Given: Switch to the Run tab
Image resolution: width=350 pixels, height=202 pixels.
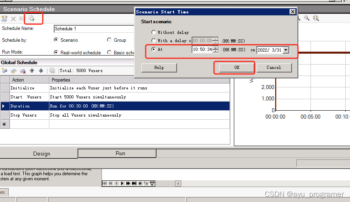Looking at the screenshot, I should tap(117, 153).
